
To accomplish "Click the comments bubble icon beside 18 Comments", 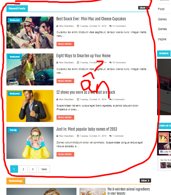I will (110, 62).
